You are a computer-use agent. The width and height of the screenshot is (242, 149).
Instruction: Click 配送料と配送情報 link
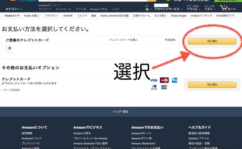coord(199,133)
